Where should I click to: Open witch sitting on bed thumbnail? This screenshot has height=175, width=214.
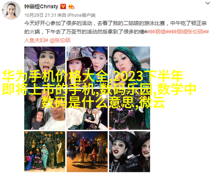(87, 109)
